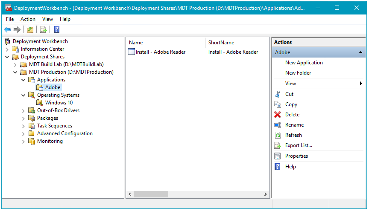Click the blue Help toolbar icon

(56, 29)
